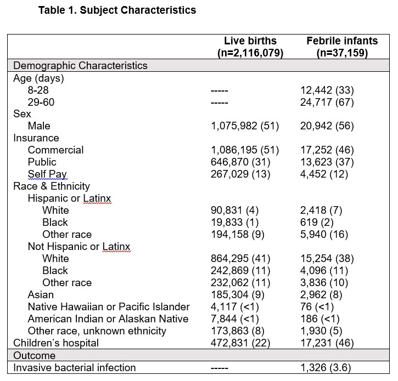Click the Asian row label
This screenshot has width=398, height=381.
[41, 295]
